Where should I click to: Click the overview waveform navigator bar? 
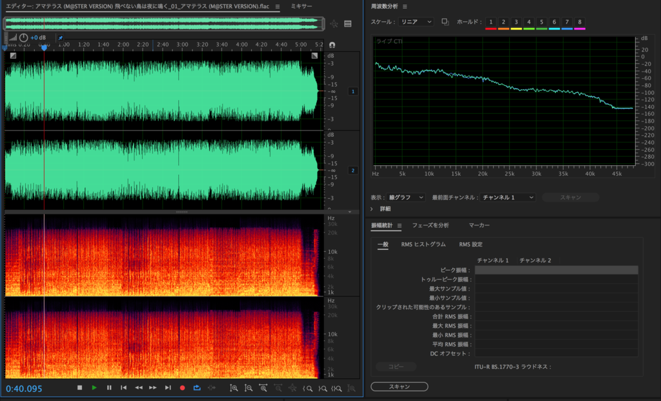[x=164, y=24]
